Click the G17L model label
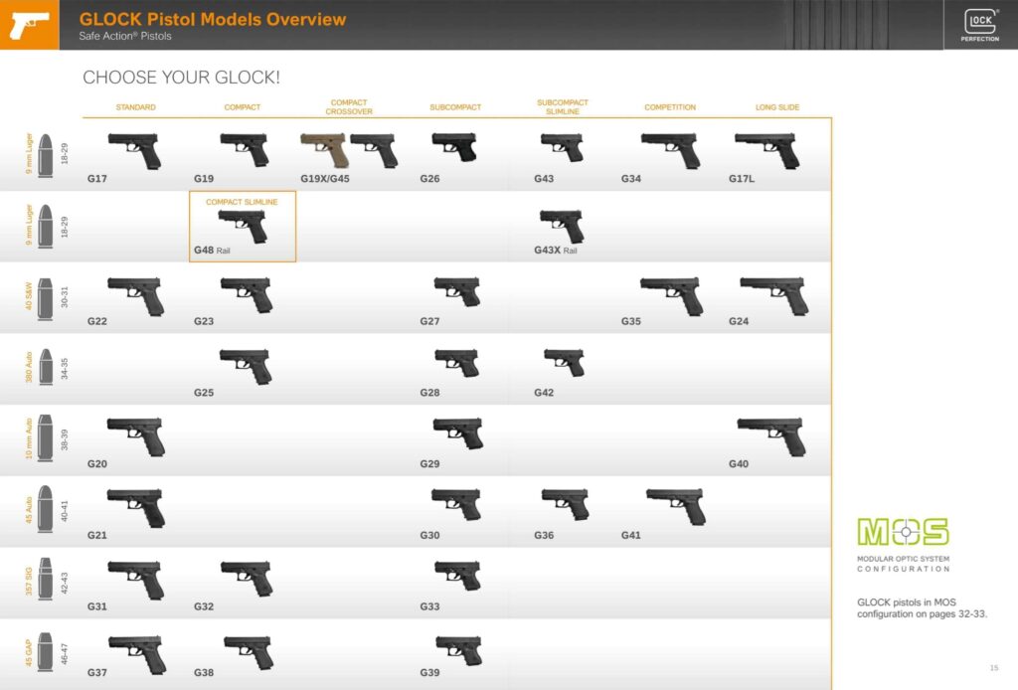 742,179
